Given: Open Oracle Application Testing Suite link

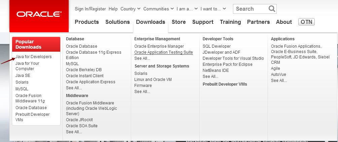Looking at the screenshot, I should (x=163, y=52).
